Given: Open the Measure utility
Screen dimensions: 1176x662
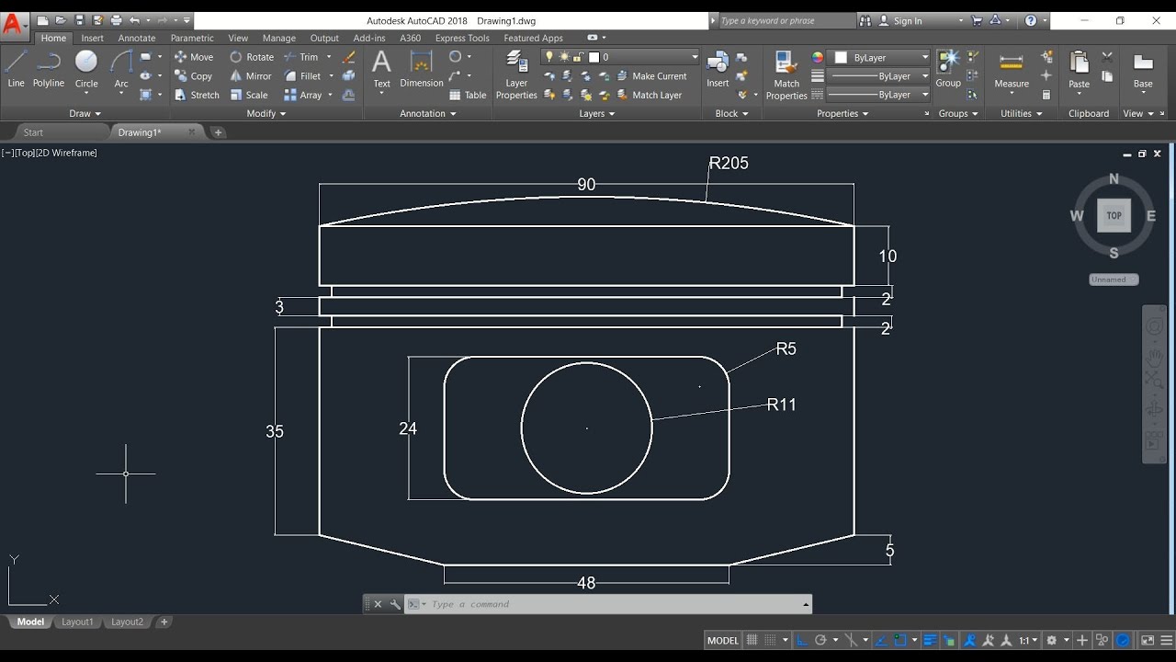Looking at the screenshot, I should coord(1012,69).
